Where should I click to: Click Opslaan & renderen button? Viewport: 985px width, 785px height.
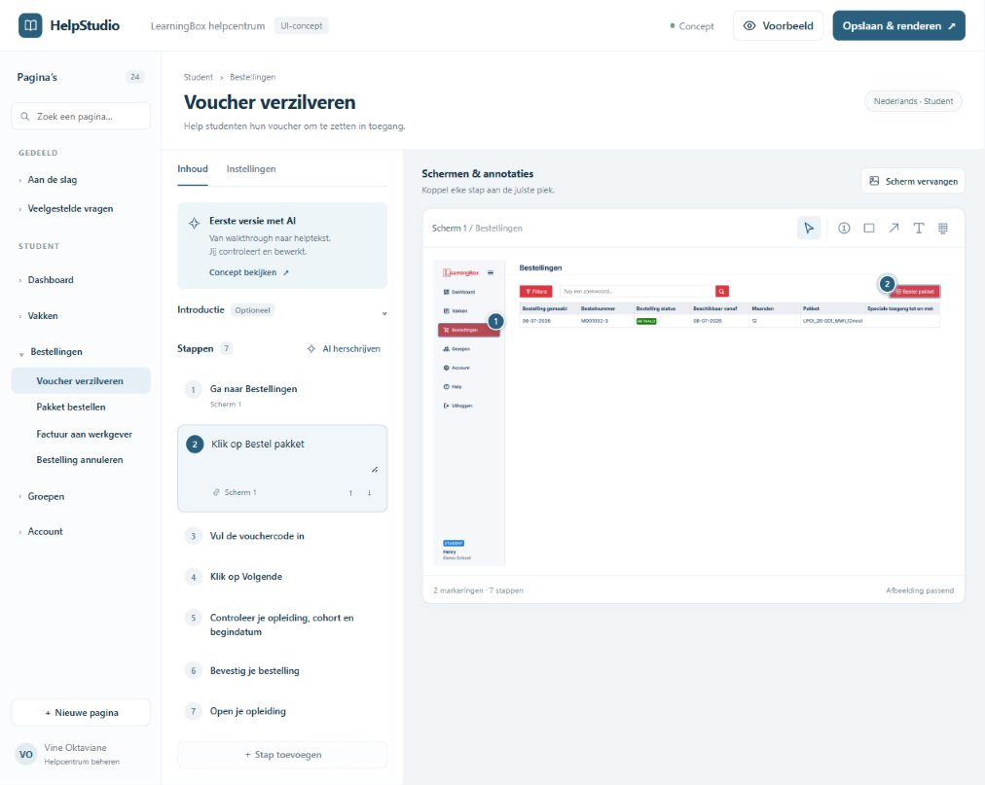[898, 25]
